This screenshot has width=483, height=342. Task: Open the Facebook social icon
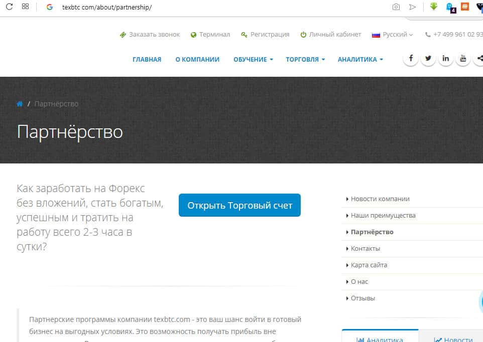[411, 58]
